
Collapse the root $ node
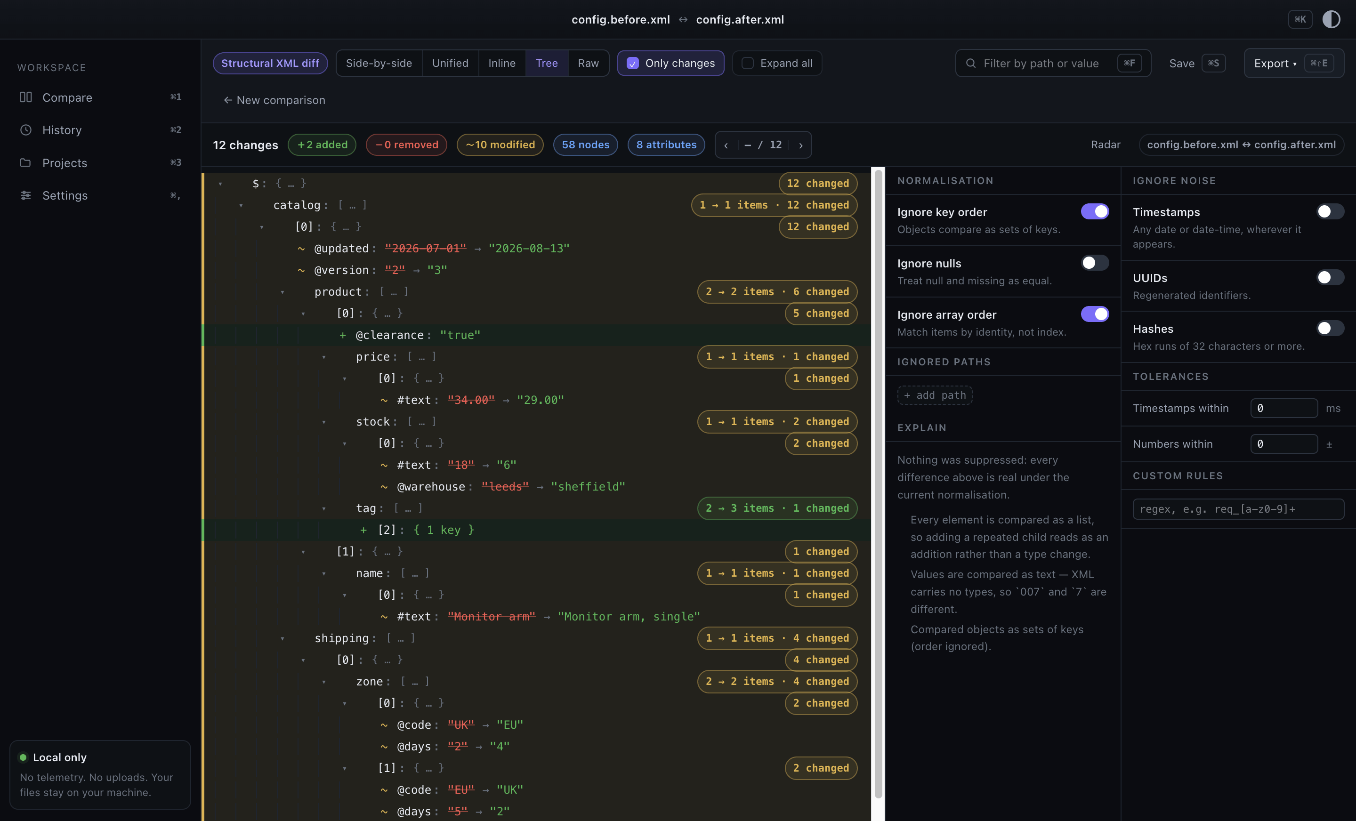[x=220, y=184]
